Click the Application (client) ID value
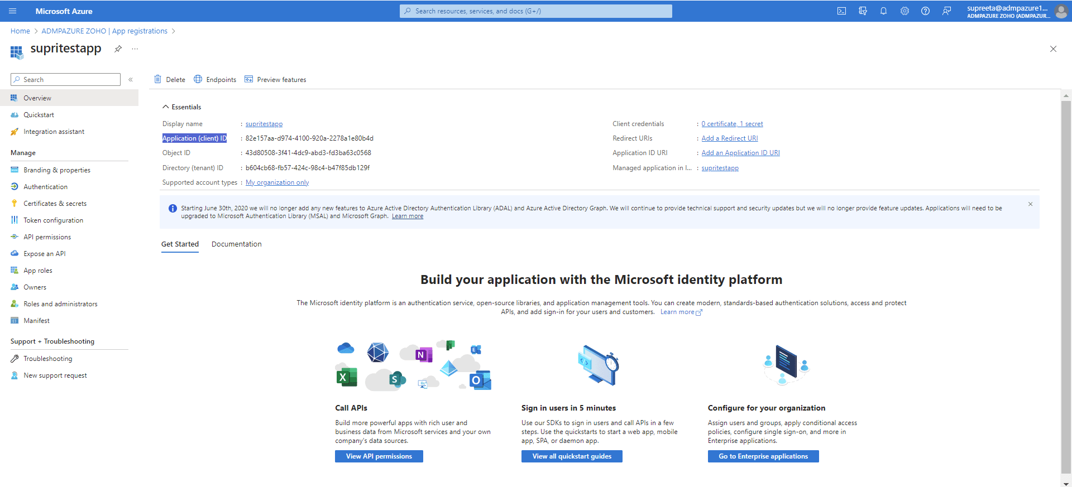Image resolution: width=1072 pixels, height=487 pixels. click(x=309, y=138)
